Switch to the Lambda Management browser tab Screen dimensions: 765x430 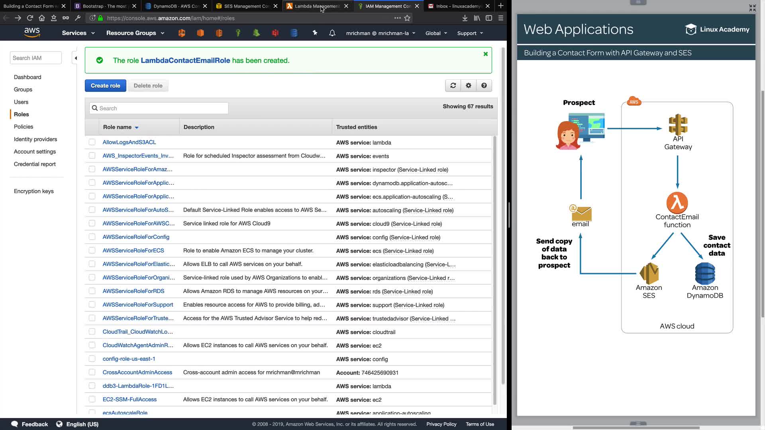pyautogui.click(x=317, y=6)
